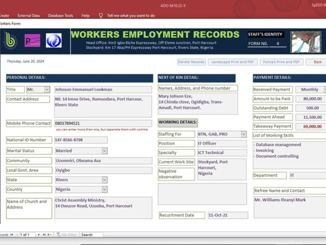
Task: Click the Form No. field showing 4
Action: point(278,43)
